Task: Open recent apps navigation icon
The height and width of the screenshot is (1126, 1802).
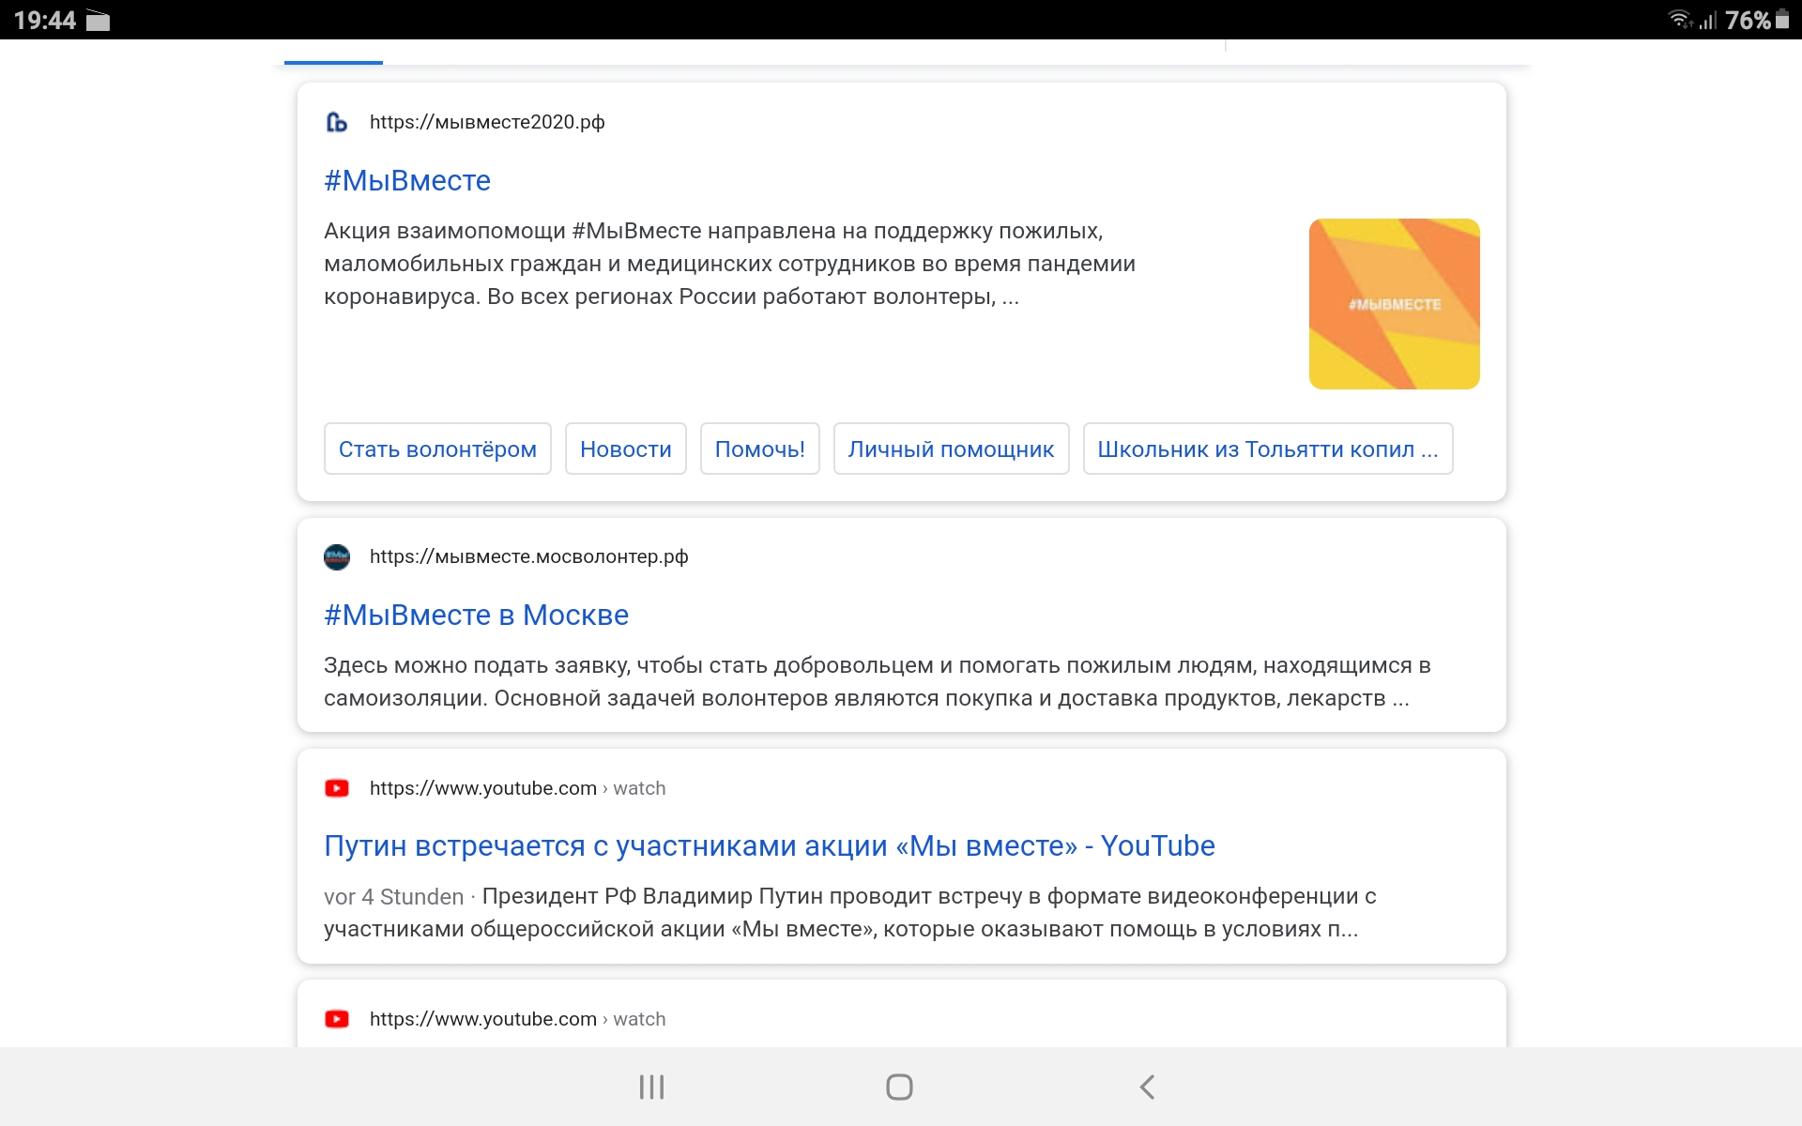Action: [651, 1087]
